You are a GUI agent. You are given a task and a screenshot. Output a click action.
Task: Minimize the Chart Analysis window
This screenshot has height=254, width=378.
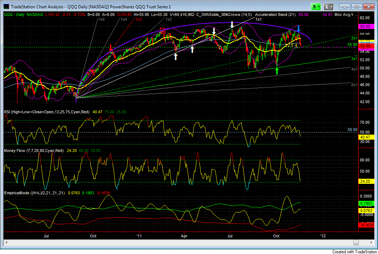click(345, 7)
